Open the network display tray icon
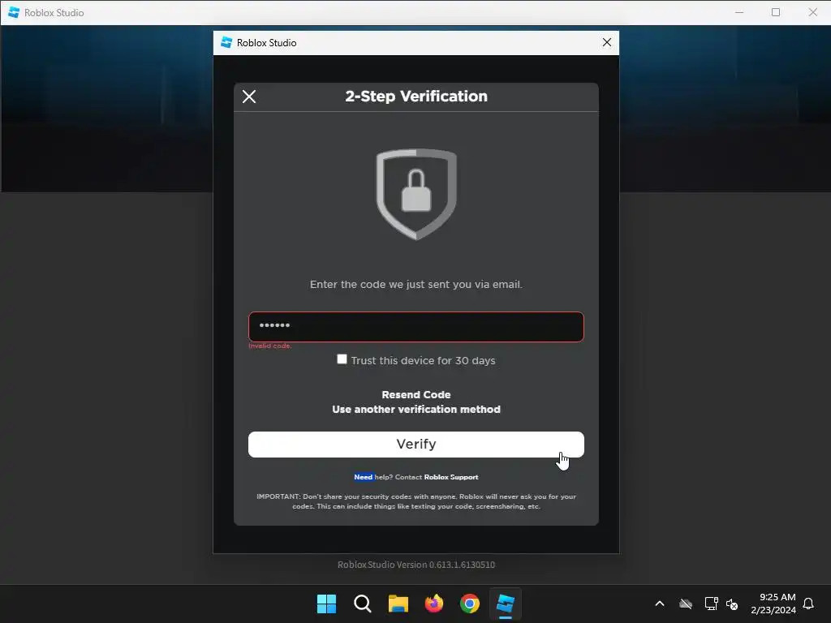The image size is (831, 623). [711, 604]
